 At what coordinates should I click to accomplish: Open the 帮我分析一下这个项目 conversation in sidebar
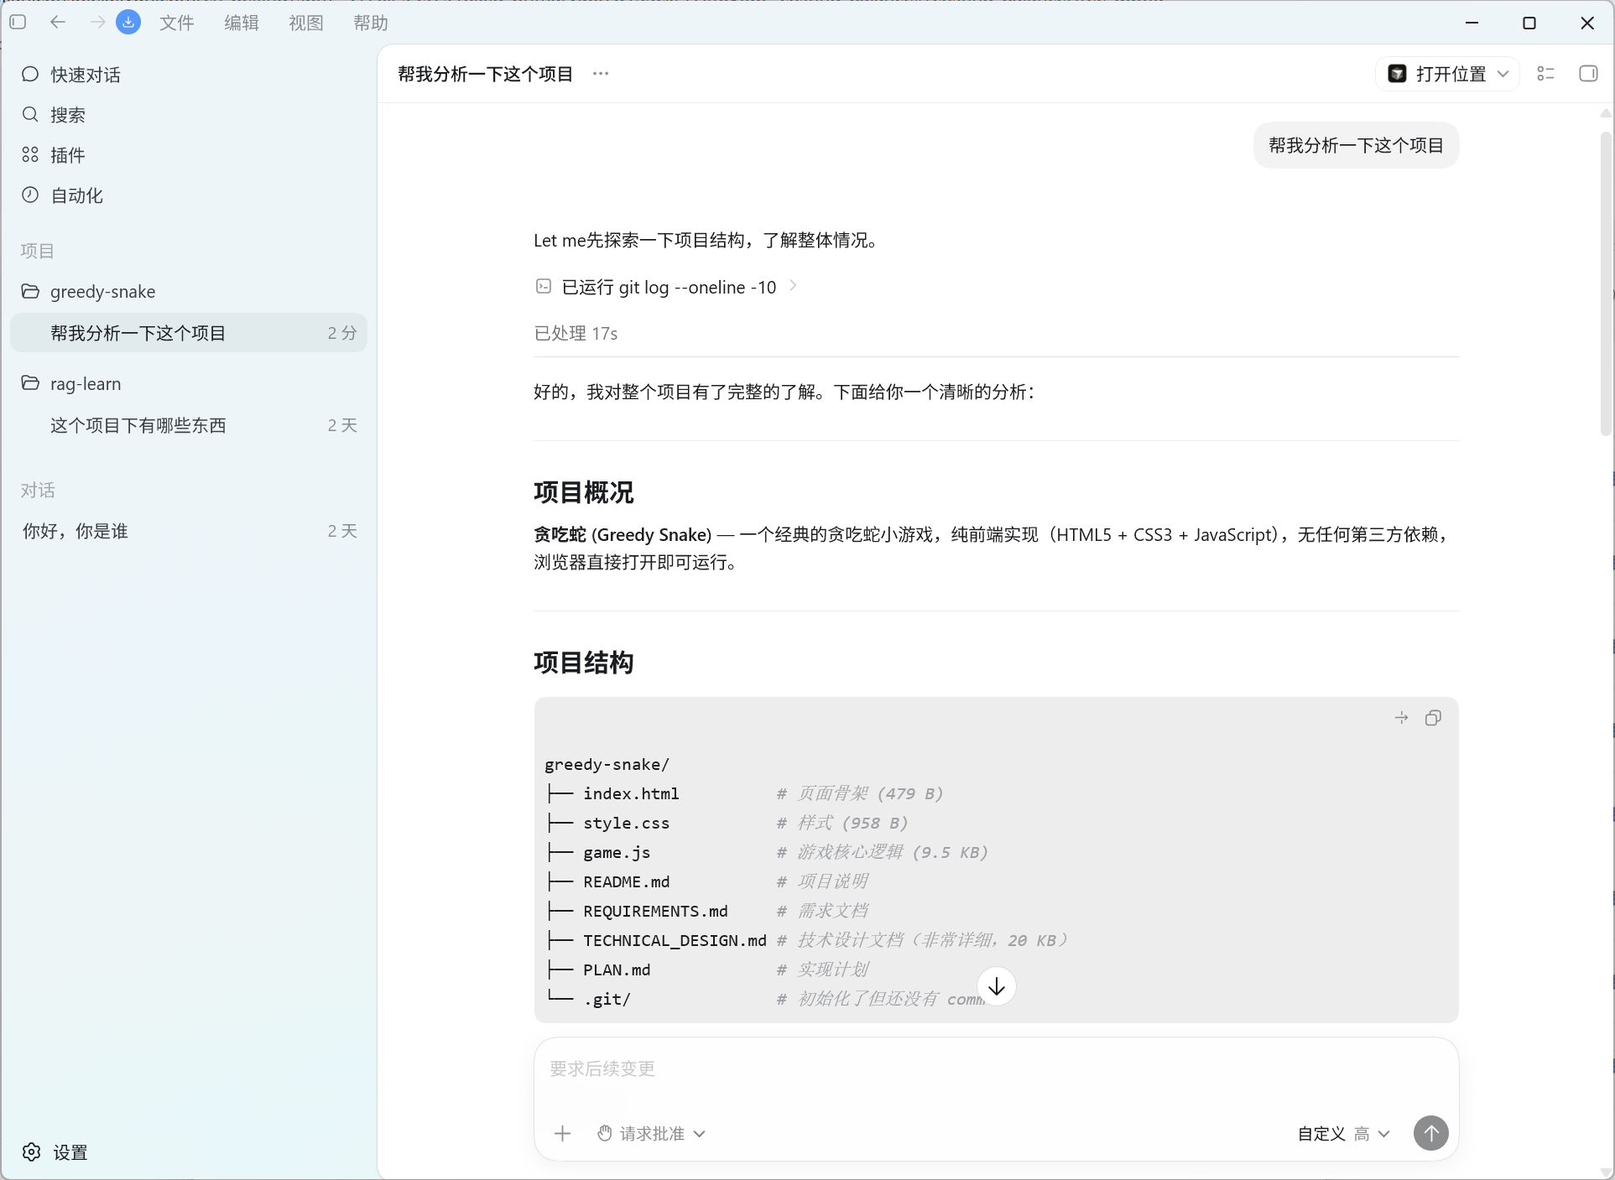coord(189,333)
